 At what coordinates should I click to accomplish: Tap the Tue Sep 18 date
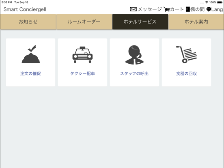21,2
